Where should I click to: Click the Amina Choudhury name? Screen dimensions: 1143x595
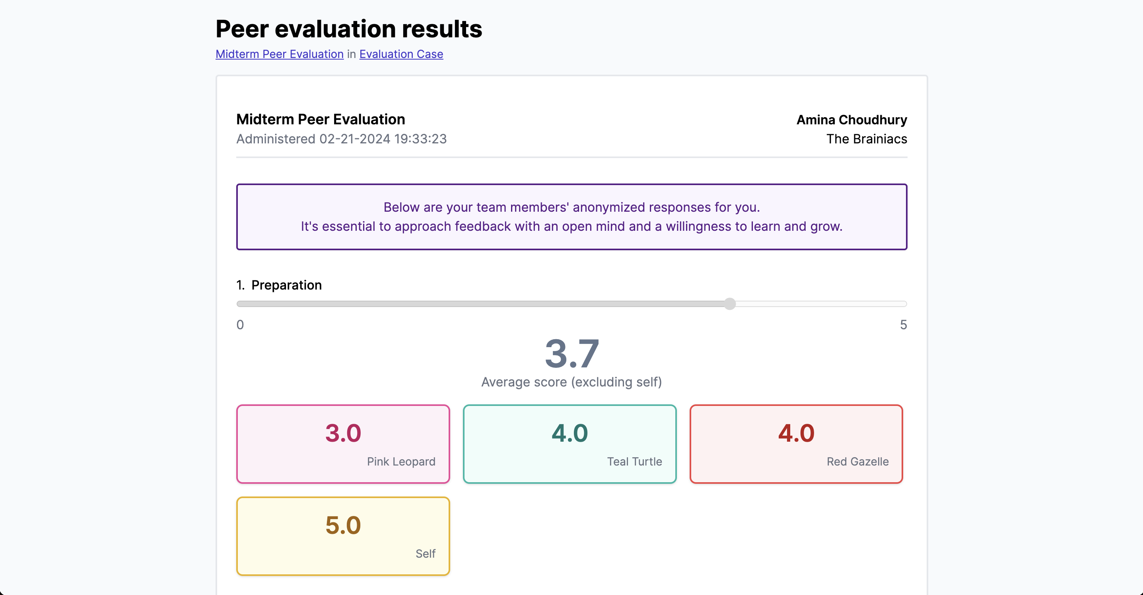[x=851, y=120]
